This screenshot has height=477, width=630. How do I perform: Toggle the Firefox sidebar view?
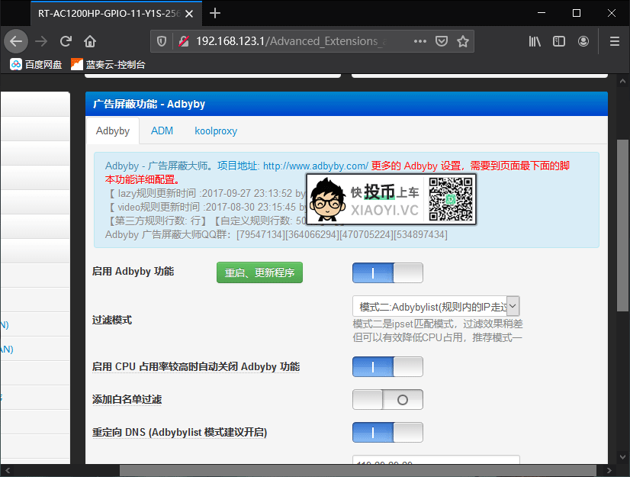[558, 41]
